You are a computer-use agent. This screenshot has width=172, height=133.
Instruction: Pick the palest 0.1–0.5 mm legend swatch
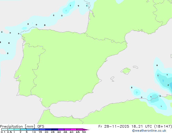pos(5,129)
